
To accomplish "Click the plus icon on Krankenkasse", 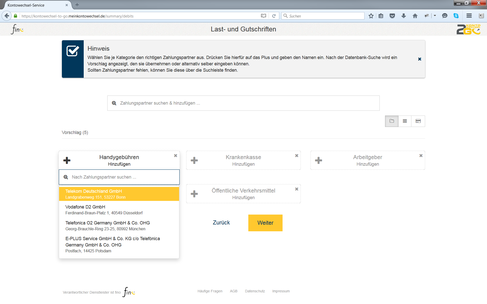I will (194, 160).
